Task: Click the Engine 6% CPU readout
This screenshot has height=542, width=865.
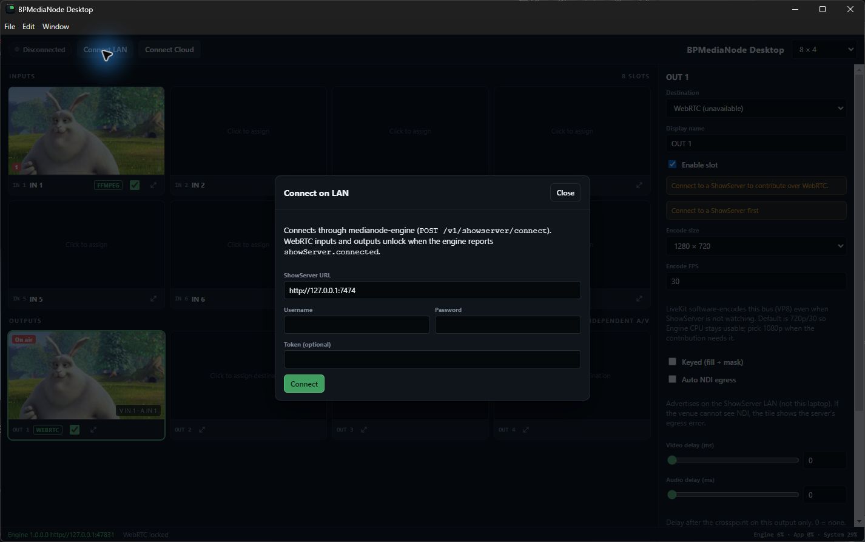Action: tap(769, 535)
